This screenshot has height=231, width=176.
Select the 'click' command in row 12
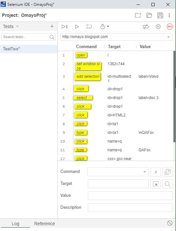pyautogui.click(x=81, y=158)
